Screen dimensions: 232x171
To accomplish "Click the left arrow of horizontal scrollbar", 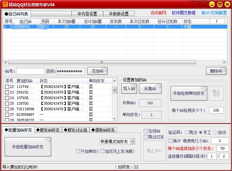I will [6, 62].
